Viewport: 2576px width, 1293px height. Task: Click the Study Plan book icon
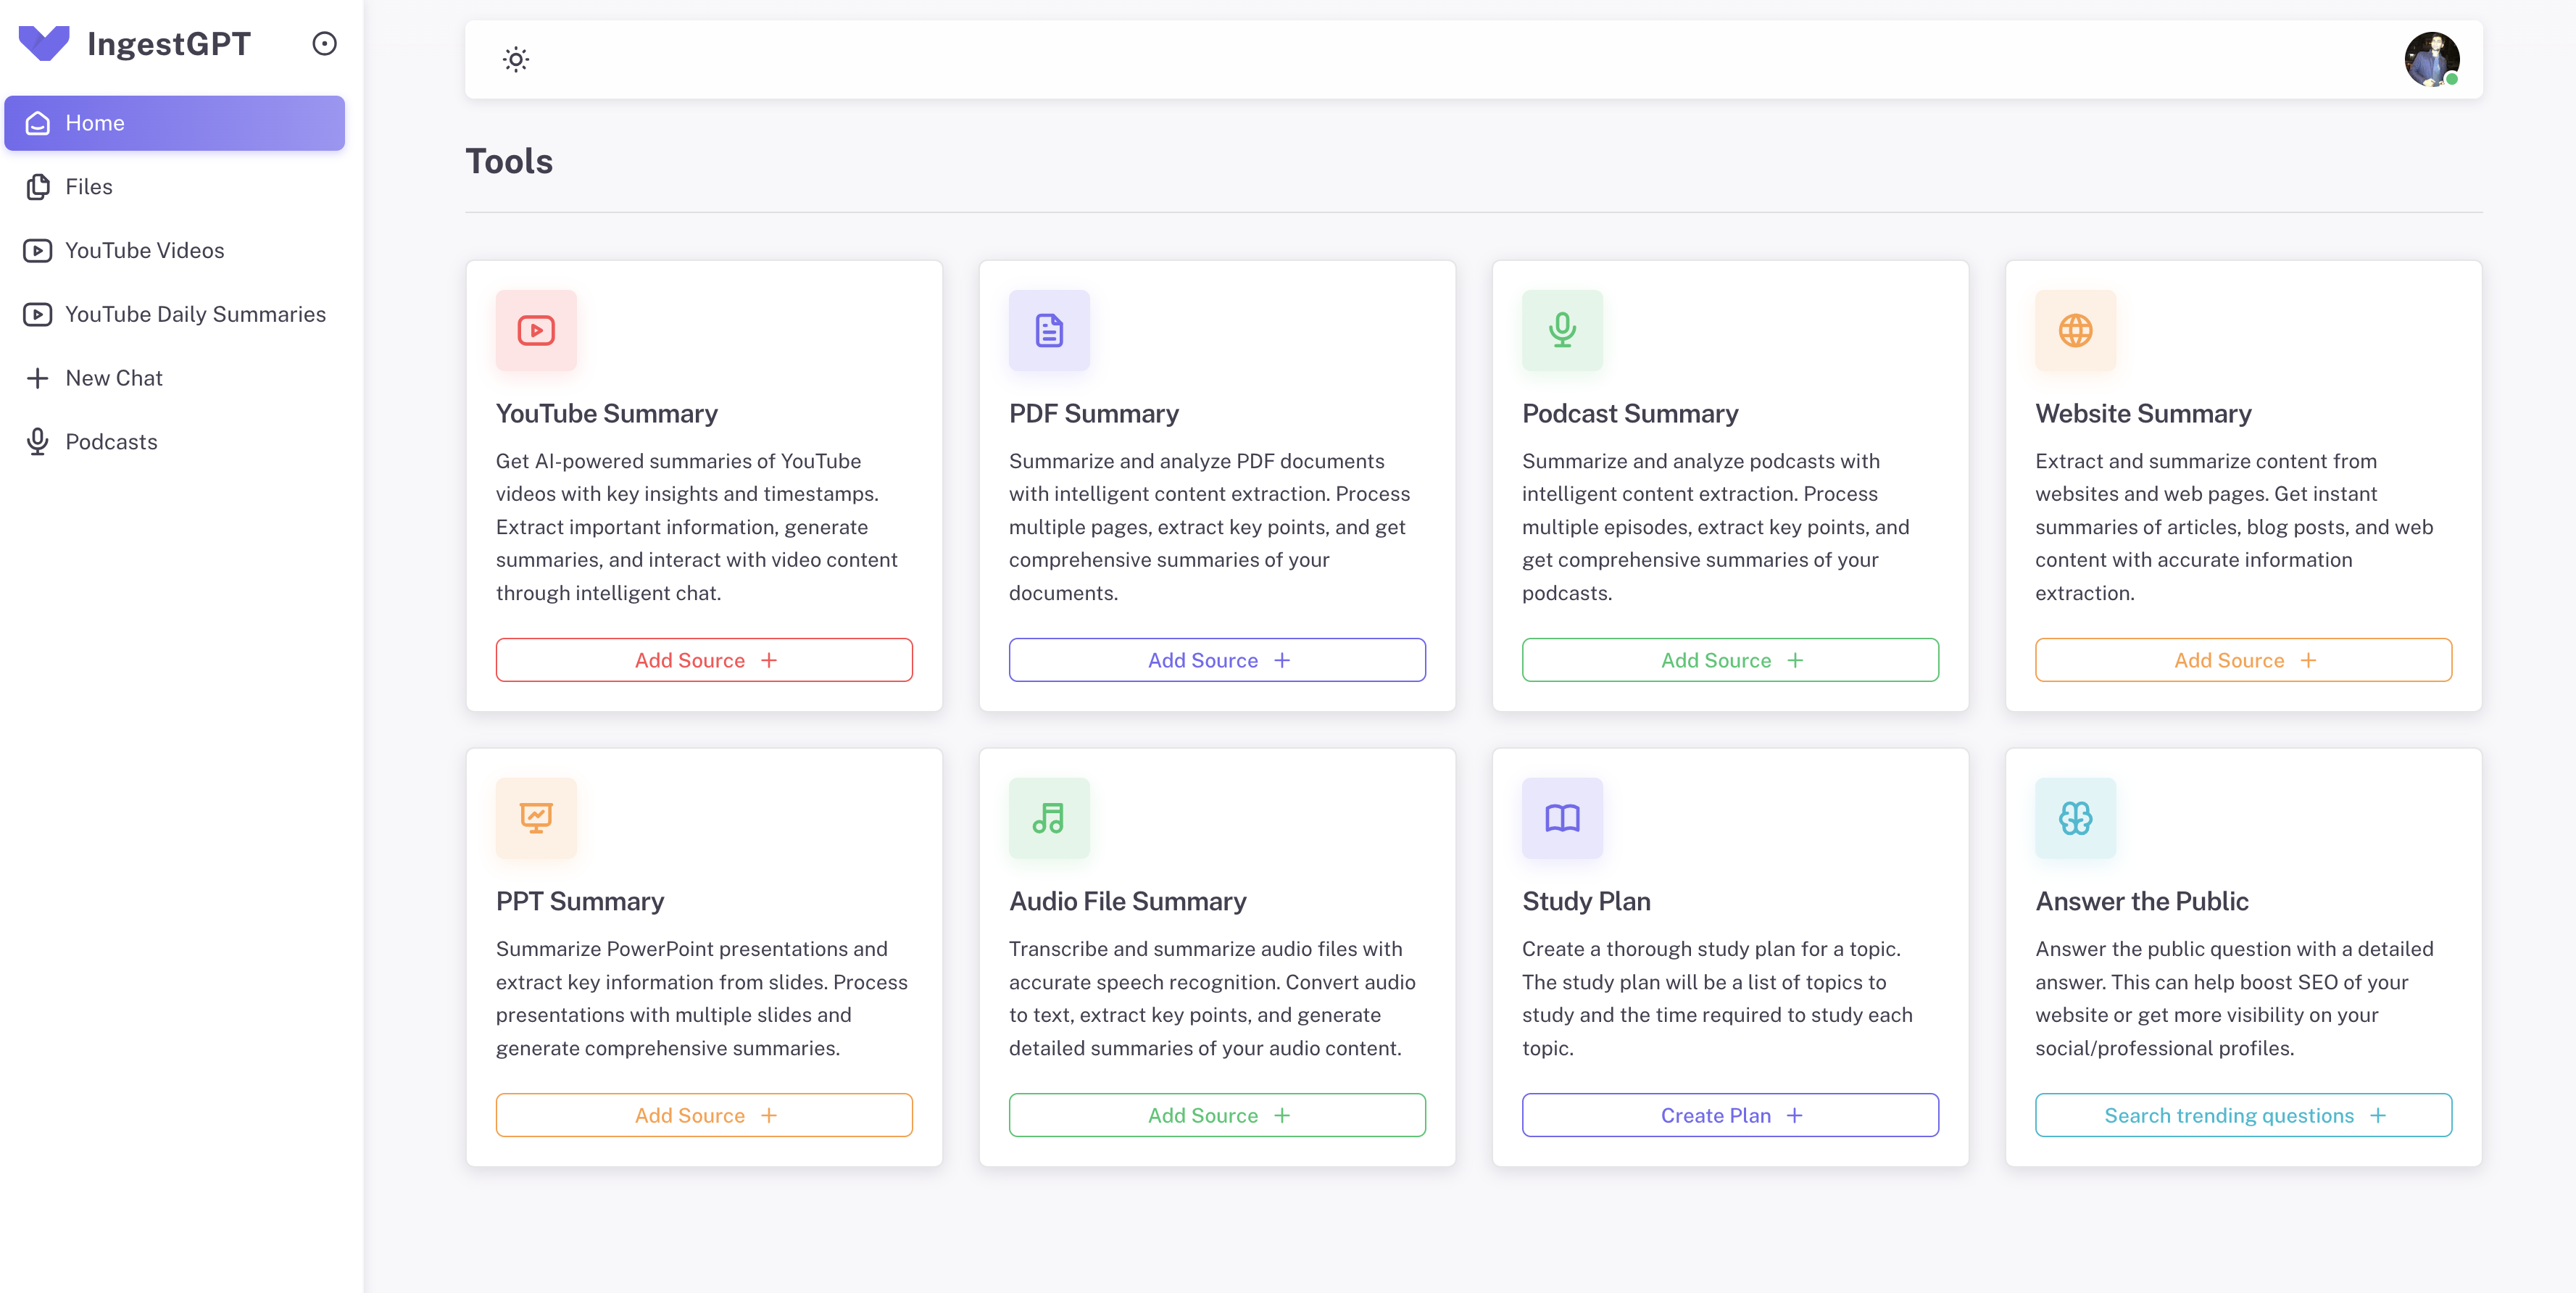[x=1562, y=818]
